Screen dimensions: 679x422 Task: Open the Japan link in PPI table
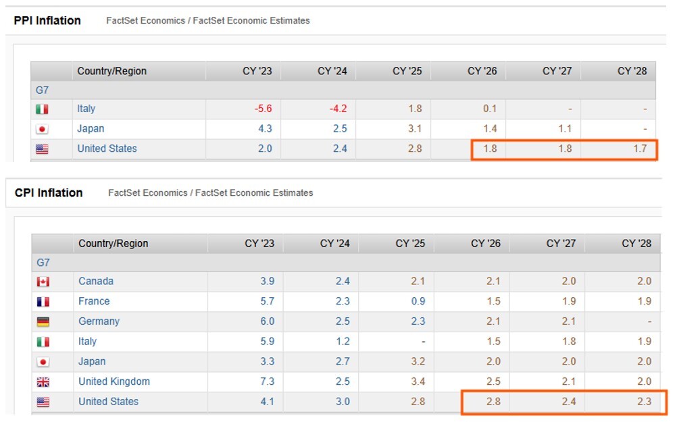point(90,128)
